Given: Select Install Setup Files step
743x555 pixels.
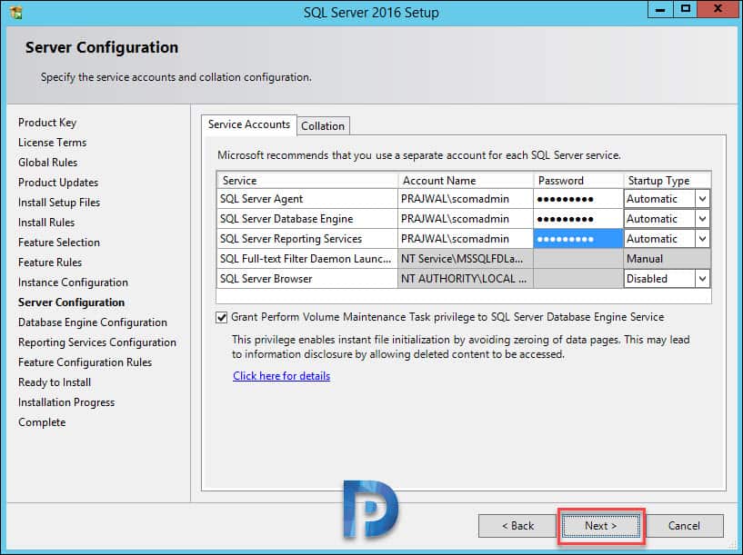Looking at the screenshot, I should 59,203.
